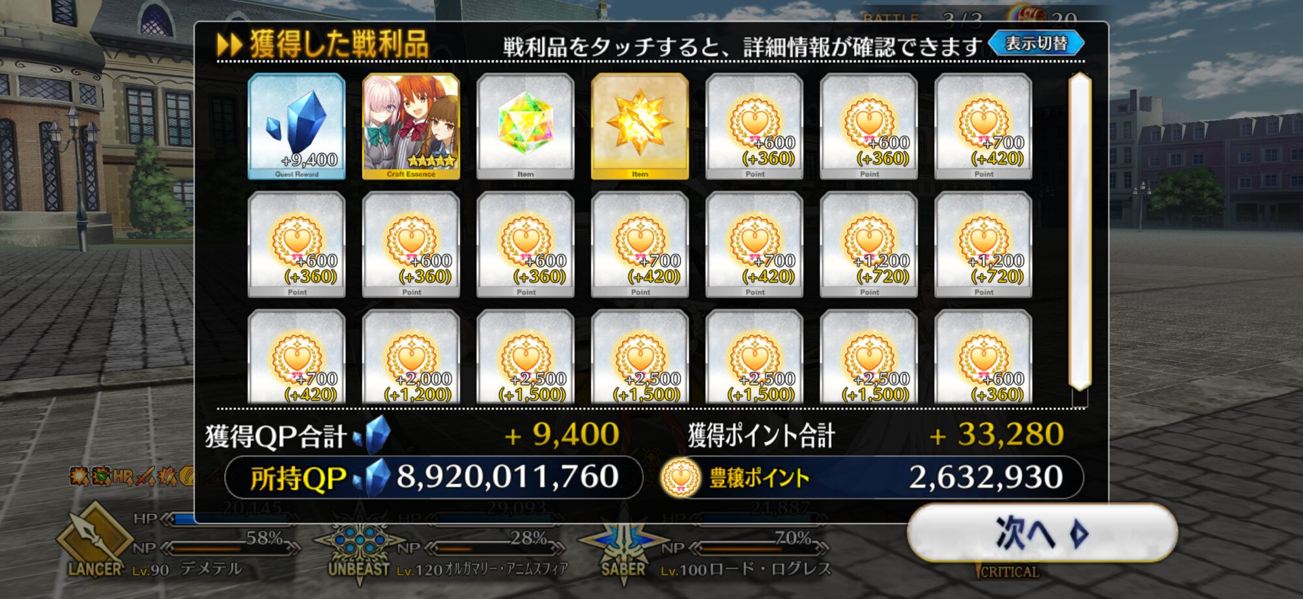1303x599 pixels.
Task: Tap the 獲得ポイント合計 +33,280 total
Action: (x=876, y=435)
